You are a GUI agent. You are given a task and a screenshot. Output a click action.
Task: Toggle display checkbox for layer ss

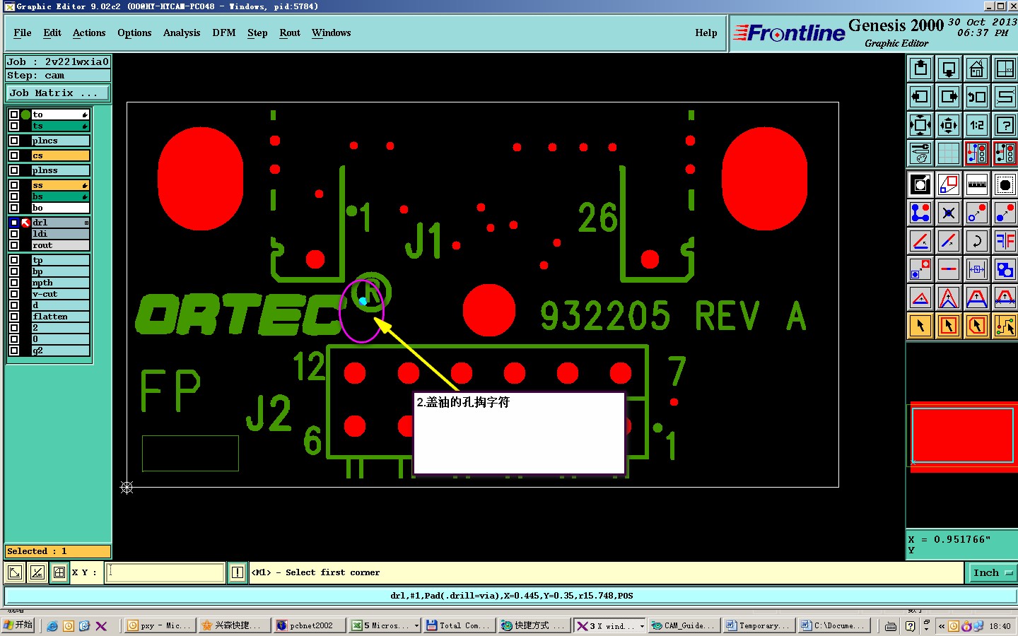click(14, 185)
